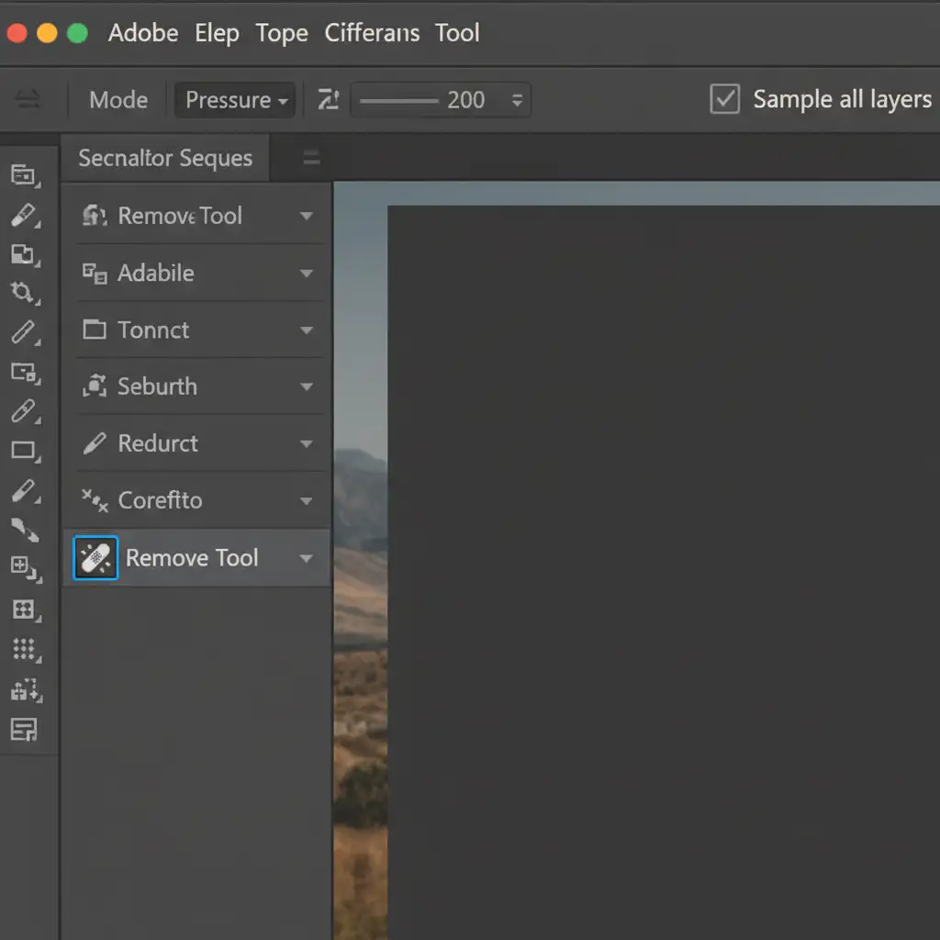Uncheck the Sample all layers checkbox
Screen dimensions: 940x940
coord(725,99)
